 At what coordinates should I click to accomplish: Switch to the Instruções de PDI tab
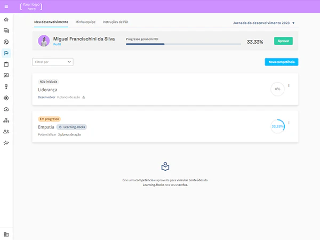(x=115, y=22)
